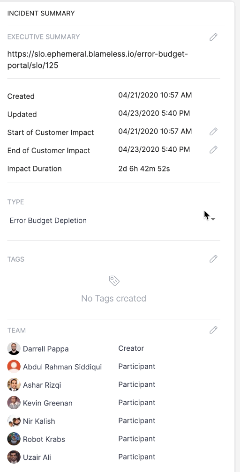Viewport: 240px width, 472px height.
Task: Click Participant role beside Abdul Rahman Siddiqui
Action: [x=137, y=366]
